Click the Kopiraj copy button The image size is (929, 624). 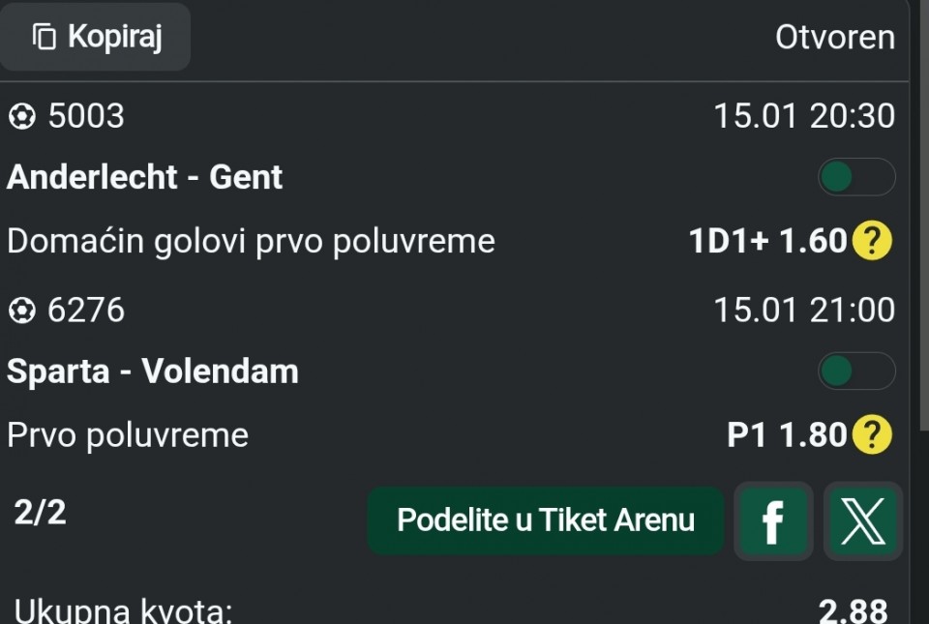(x=96, y=38)
